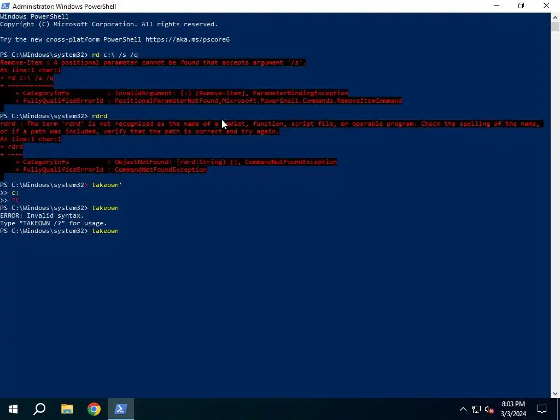Show hidden system tray icons
The image size is (560, 420).
pyautogui.click(x=463, y=409)
